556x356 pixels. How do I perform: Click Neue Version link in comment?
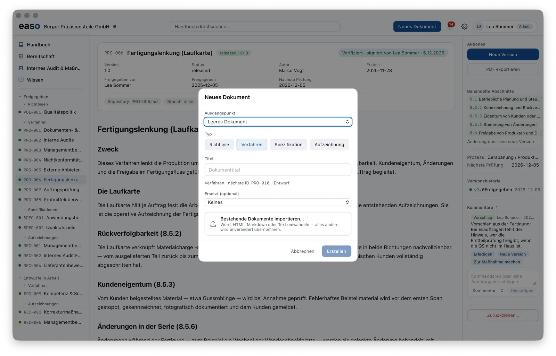513,254
